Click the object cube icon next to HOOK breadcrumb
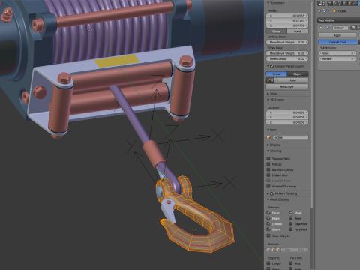Viewport: 360px width, 270px height. click(x=335, y=11)
